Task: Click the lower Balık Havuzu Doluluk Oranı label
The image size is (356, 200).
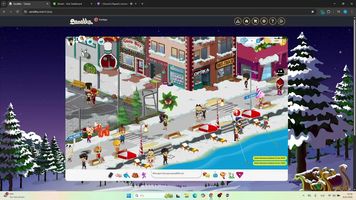Action: point(270,163)
